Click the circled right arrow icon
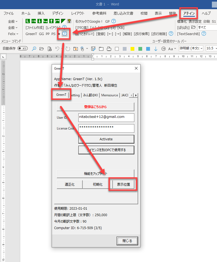This screenshot has height=262, width=217. coord(163,49)
